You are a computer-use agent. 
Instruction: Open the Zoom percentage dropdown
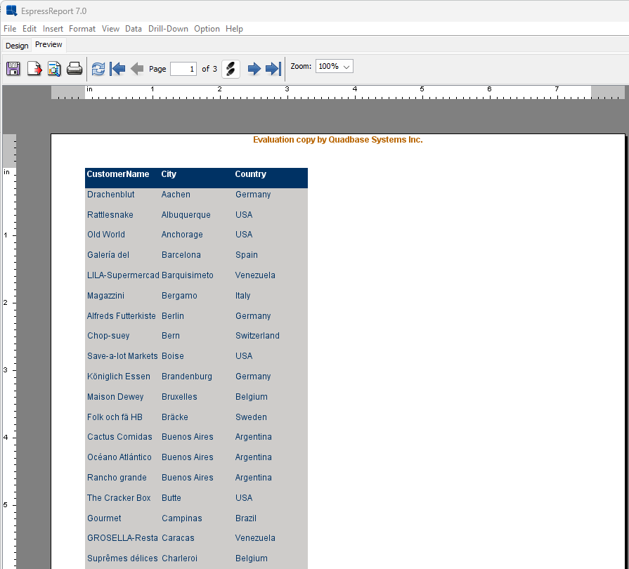tap(334, 66)
